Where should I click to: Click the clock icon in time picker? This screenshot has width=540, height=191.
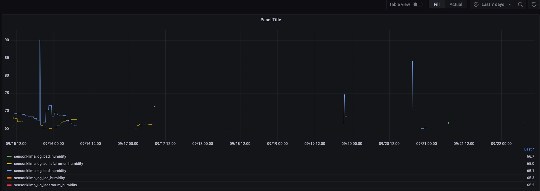476,4
